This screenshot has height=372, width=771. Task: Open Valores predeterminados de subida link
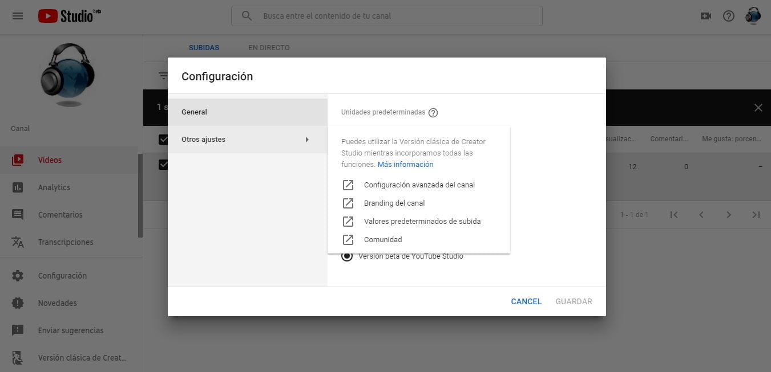(422, 222)
